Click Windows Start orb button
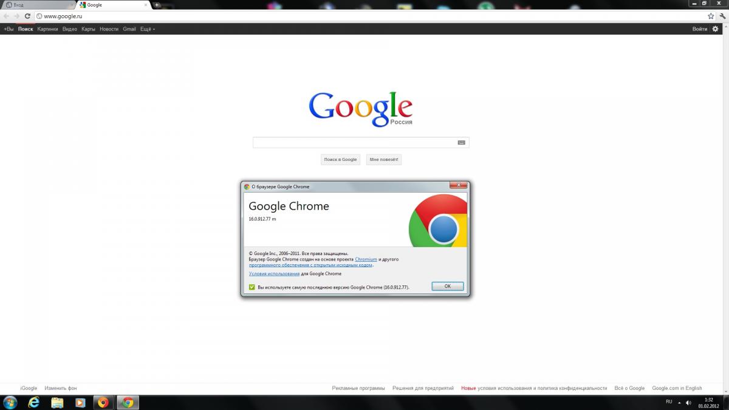The width and height of the screenshot is (729, 410). pyautogui.click(x=10, y=402)
